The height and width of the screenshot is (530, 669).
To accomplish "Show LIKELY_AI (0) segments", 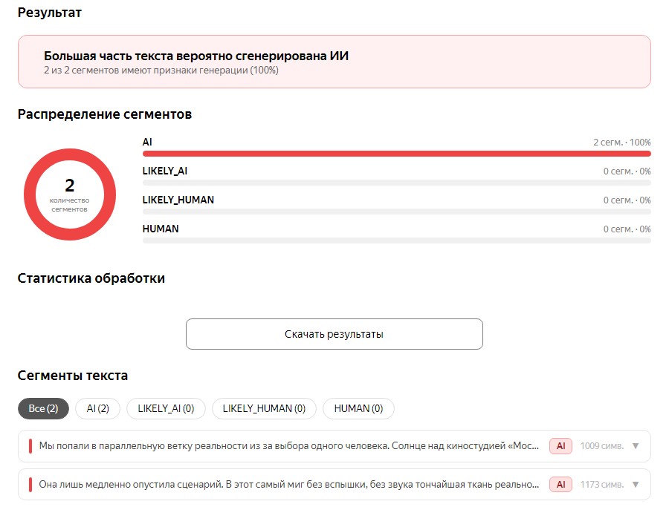I will (166, 408).
